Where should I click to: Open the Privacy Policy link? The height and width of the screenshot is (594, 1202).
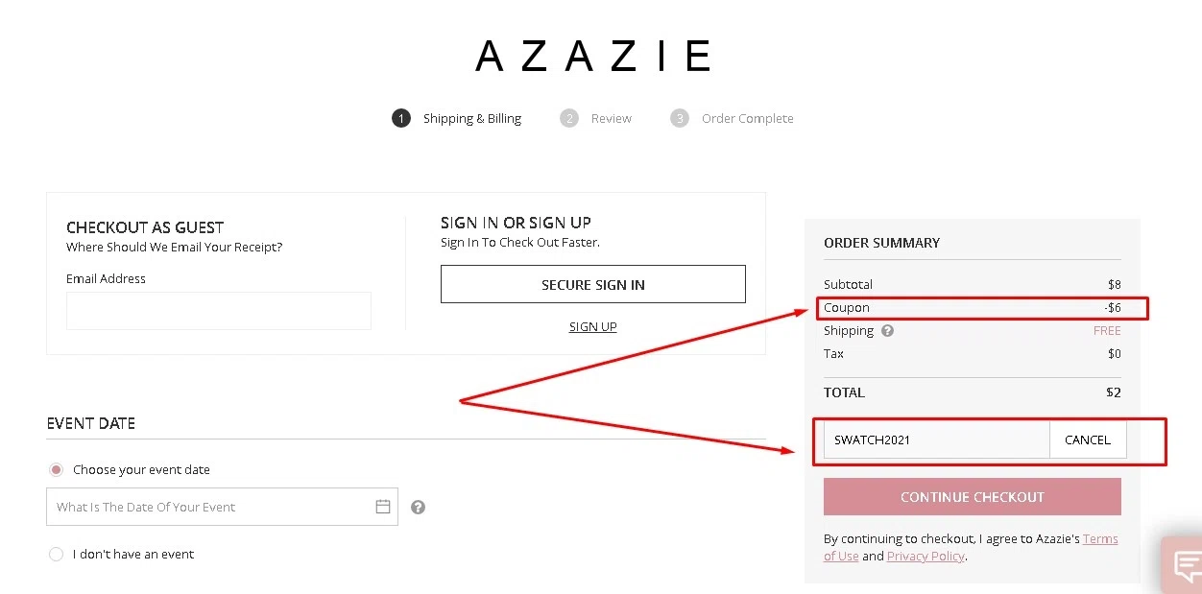point(926,556)
